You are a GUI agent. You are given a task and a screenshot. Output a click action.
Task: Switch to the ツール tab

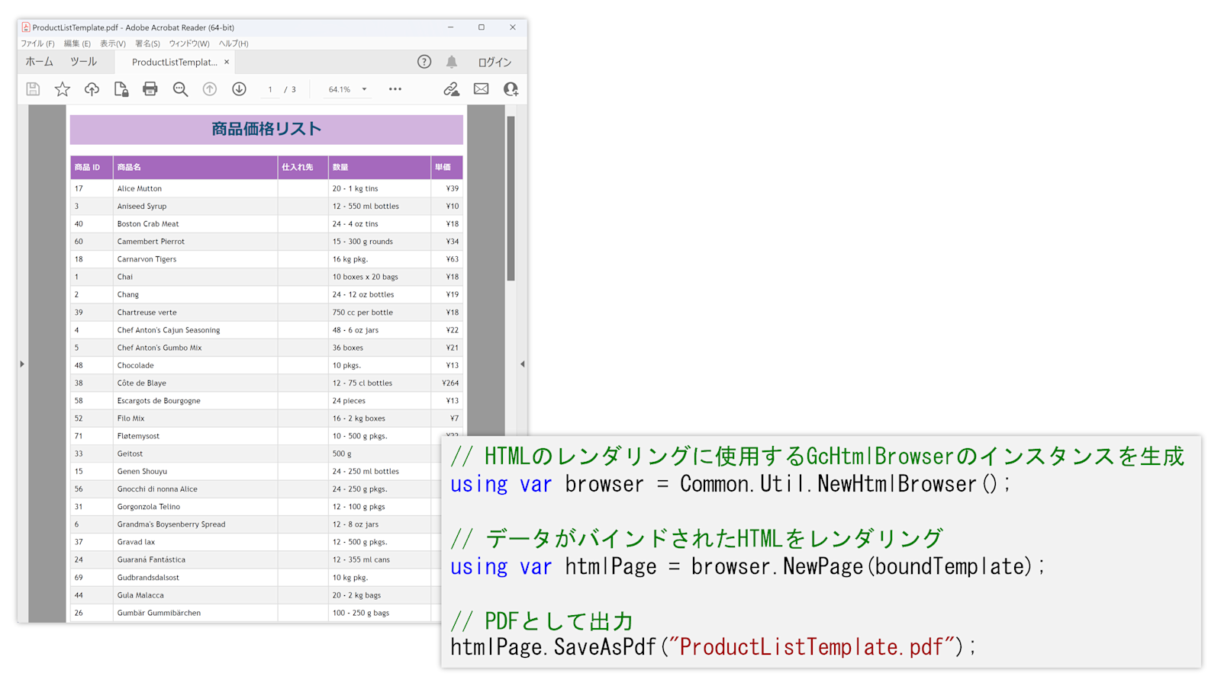point(84,62)
